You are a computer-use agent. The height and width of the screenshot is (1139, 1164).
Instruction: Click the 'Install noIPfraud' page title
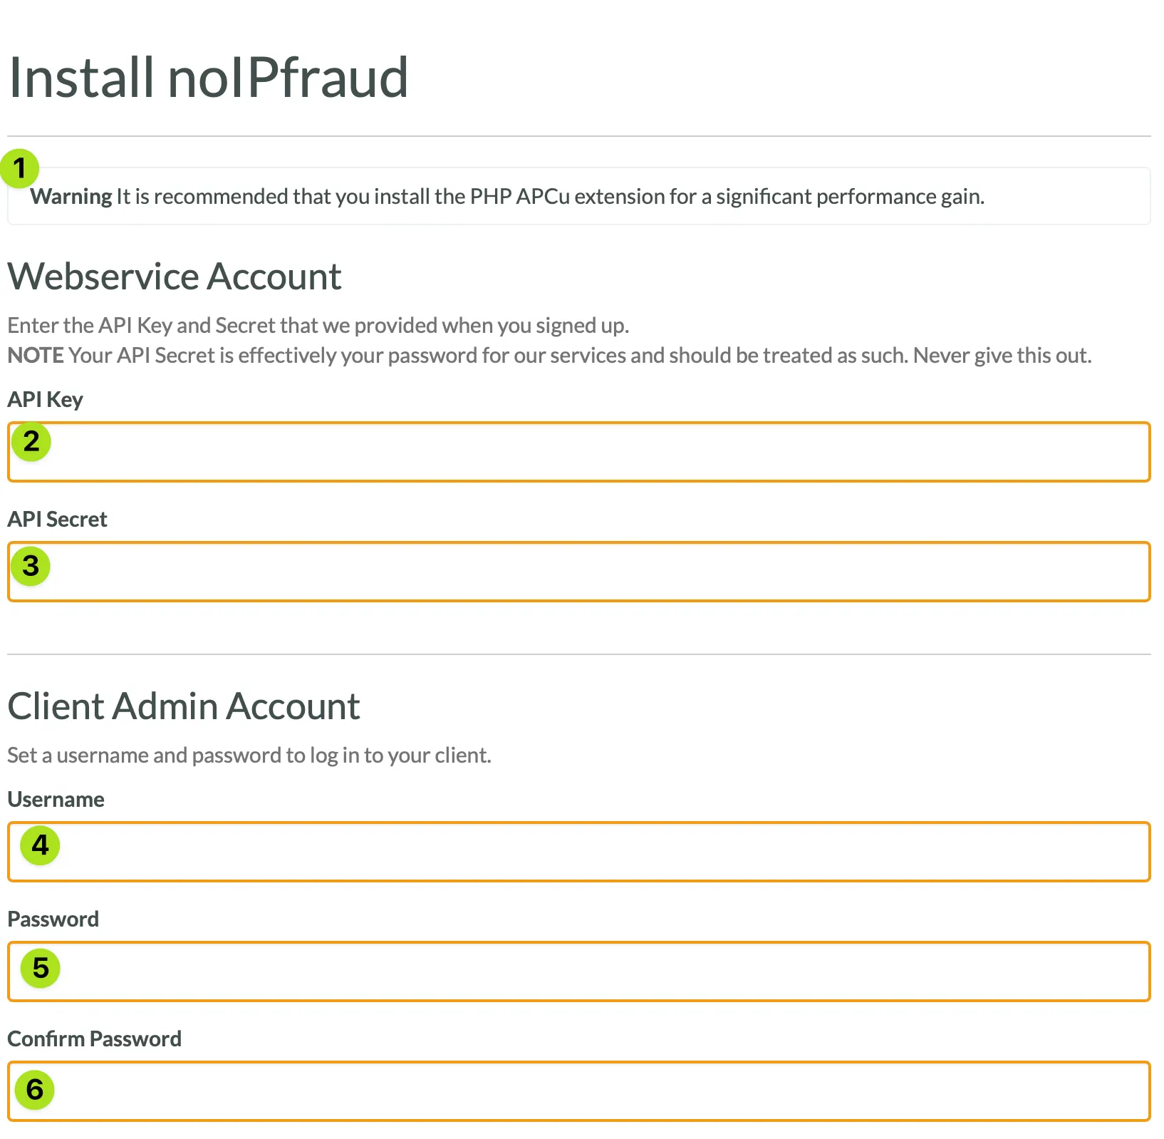(x=208, y=78)
